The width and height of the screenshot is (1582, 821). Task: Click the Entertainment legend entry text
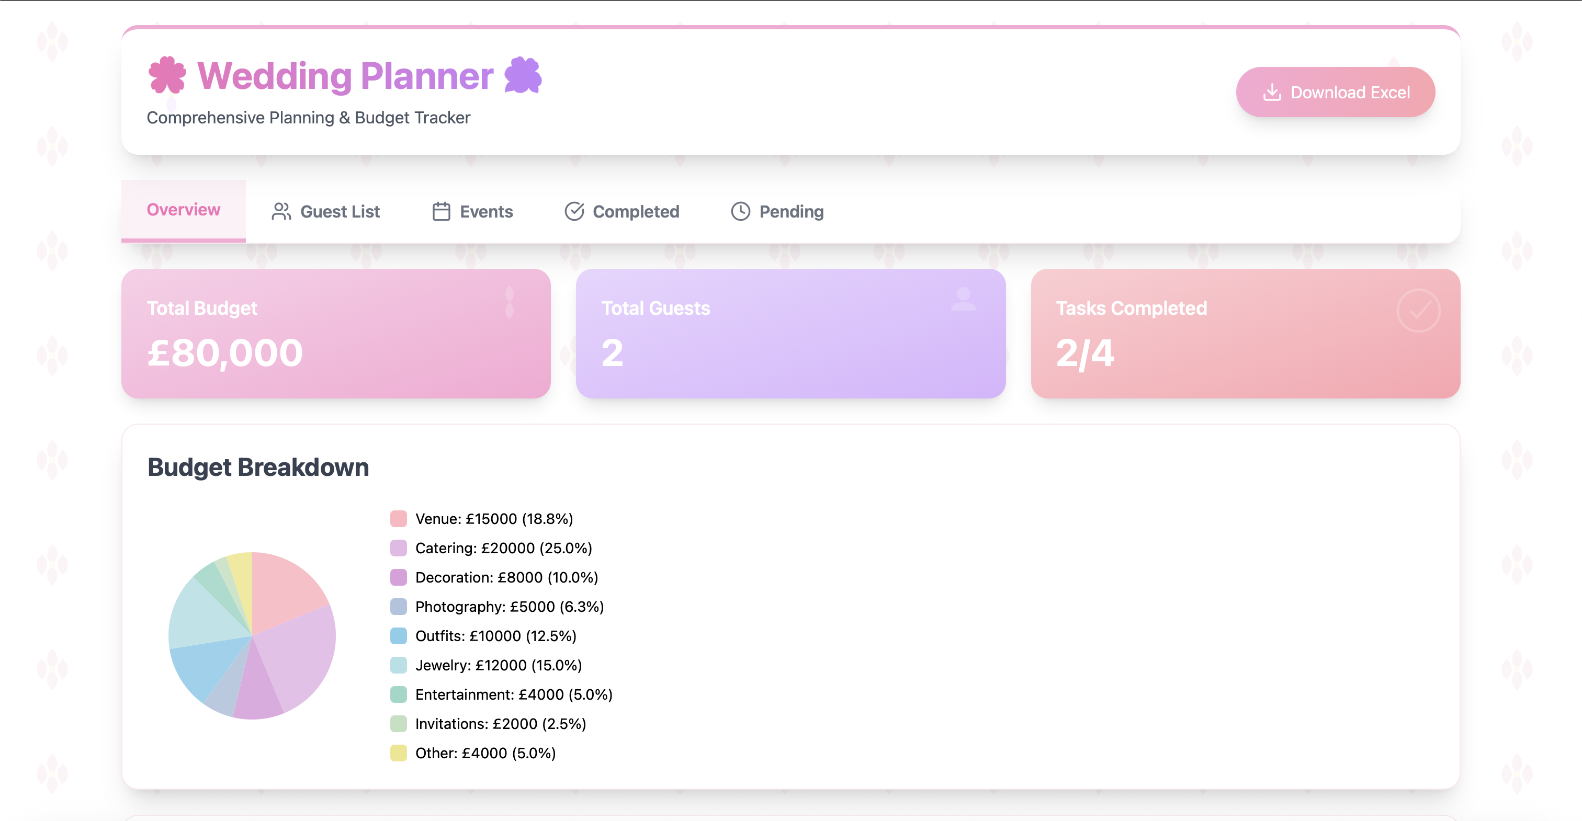click(513, 694)
